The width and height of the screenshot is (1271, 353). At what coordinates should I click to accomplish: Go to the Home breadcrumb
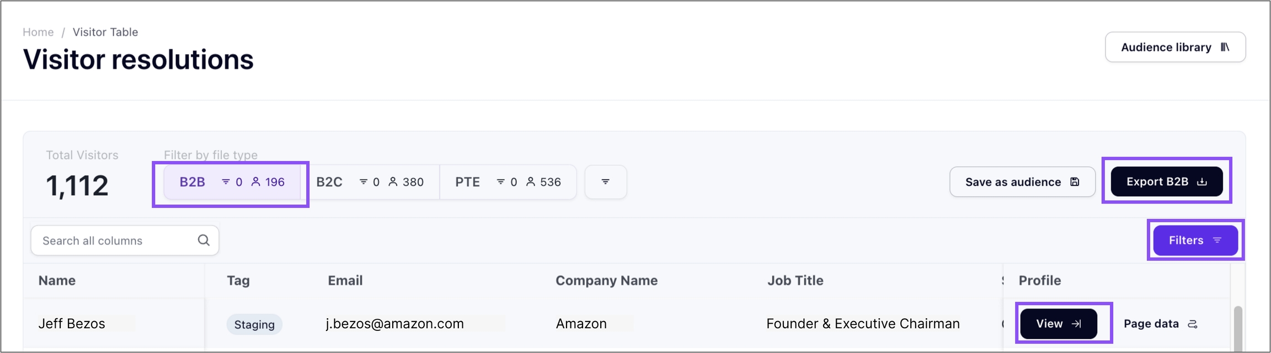pyautogui.click(x=38, y=32)
